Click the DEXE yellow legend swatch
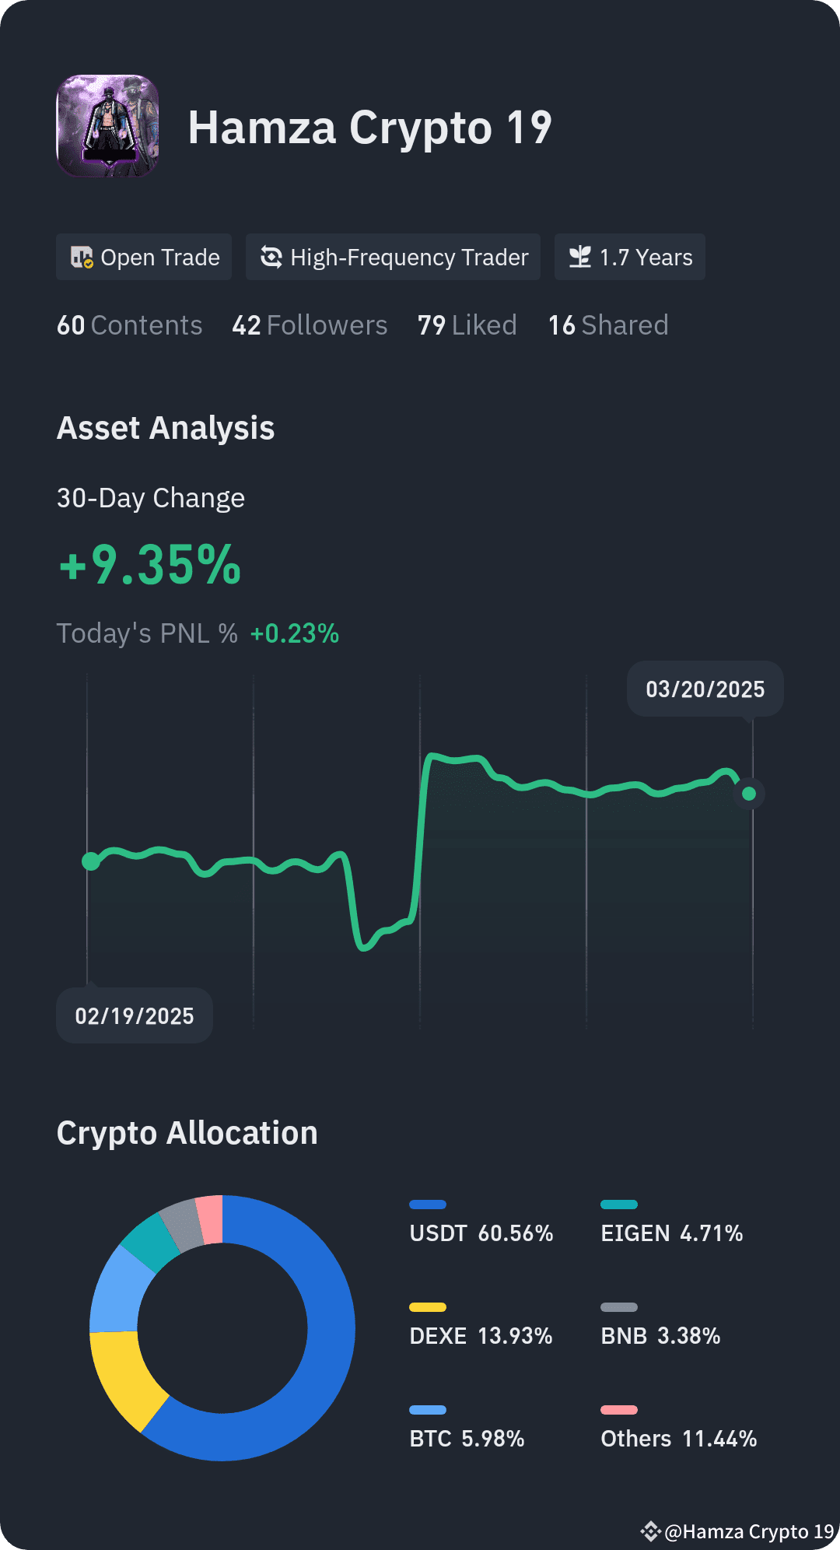 pos(428,1307)
